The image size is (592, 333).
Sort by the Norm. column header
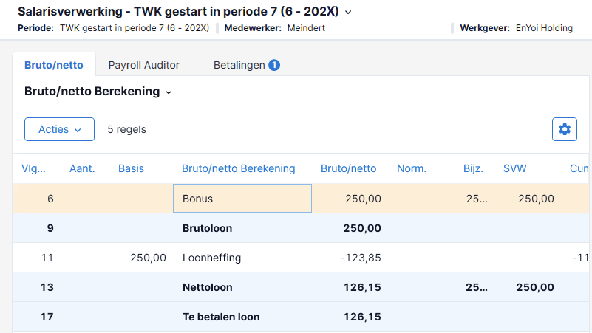(412, 168)
